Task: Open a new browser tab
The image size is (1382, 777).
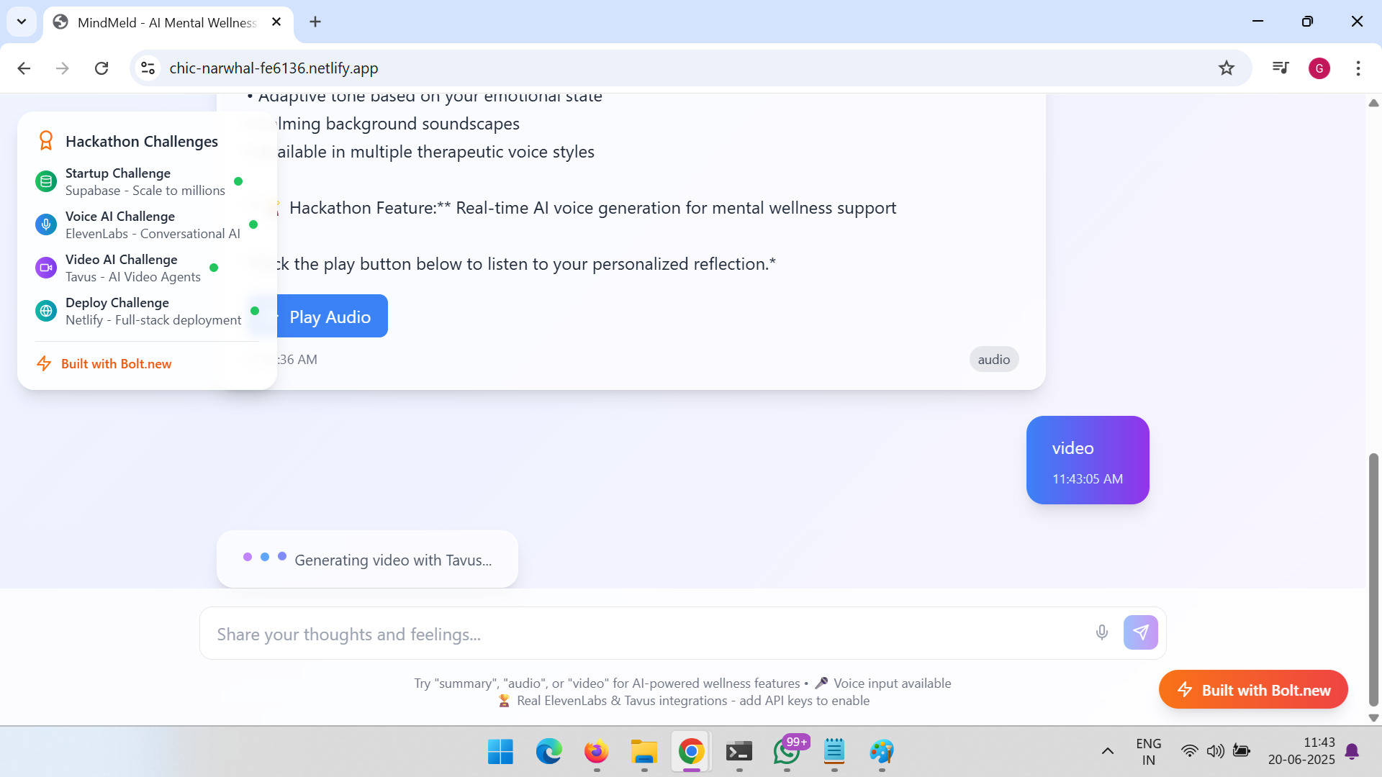Action: (x=315, y=22)
